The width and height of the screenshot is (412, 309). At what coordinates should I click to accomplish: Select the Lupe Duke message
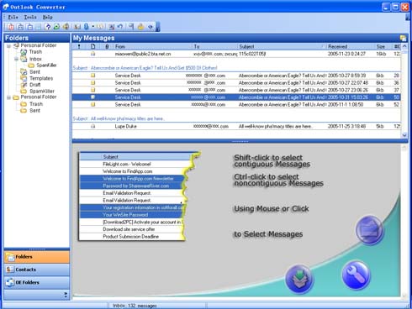(236, 126)
